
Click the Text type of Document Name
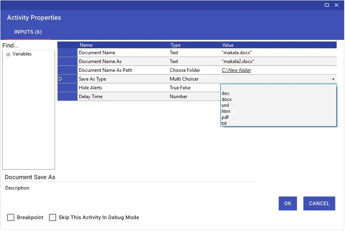[174, 53]
